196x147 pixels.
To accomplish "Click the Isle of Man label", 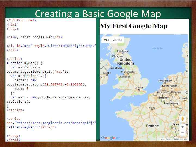I will point(116,68).
